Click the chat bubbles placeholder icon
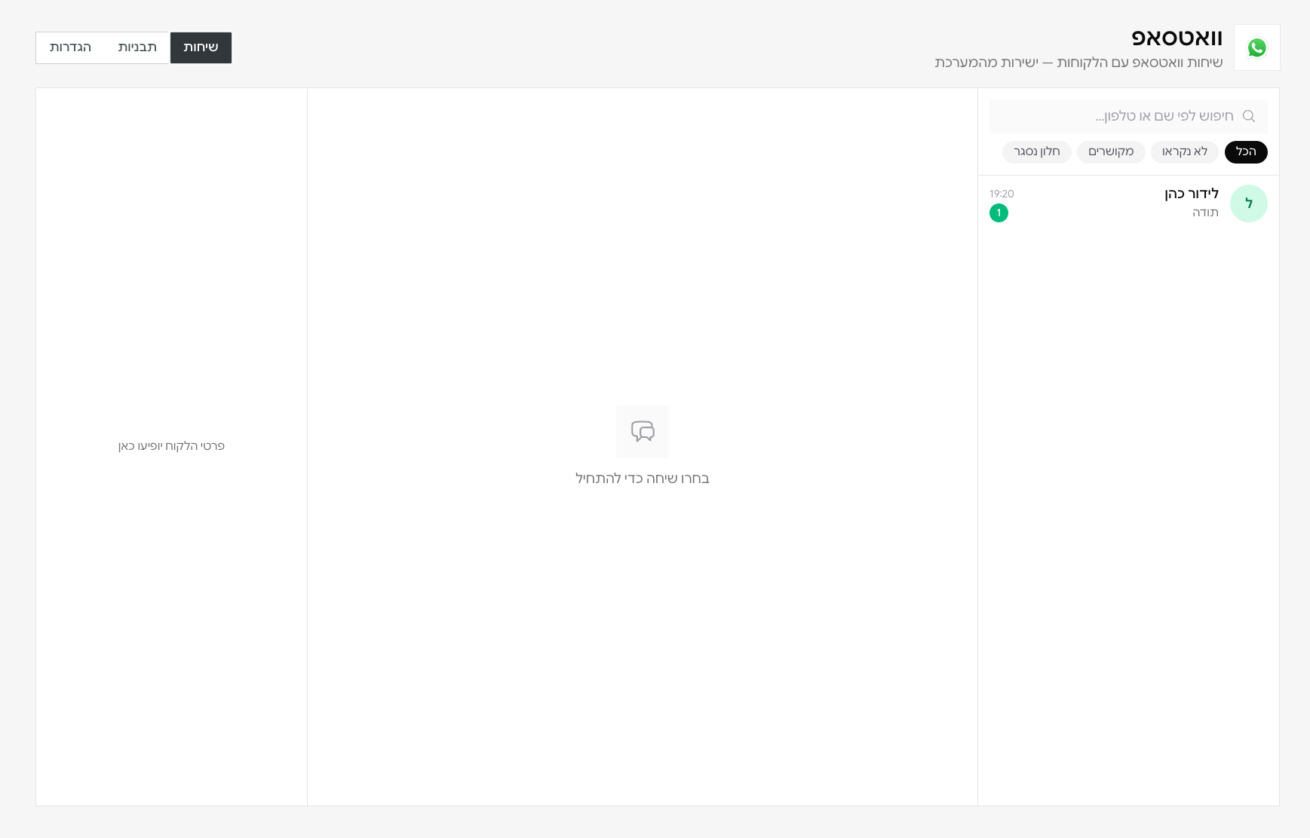This screenshot has width=1310, height=838. [x=643, y=432]
